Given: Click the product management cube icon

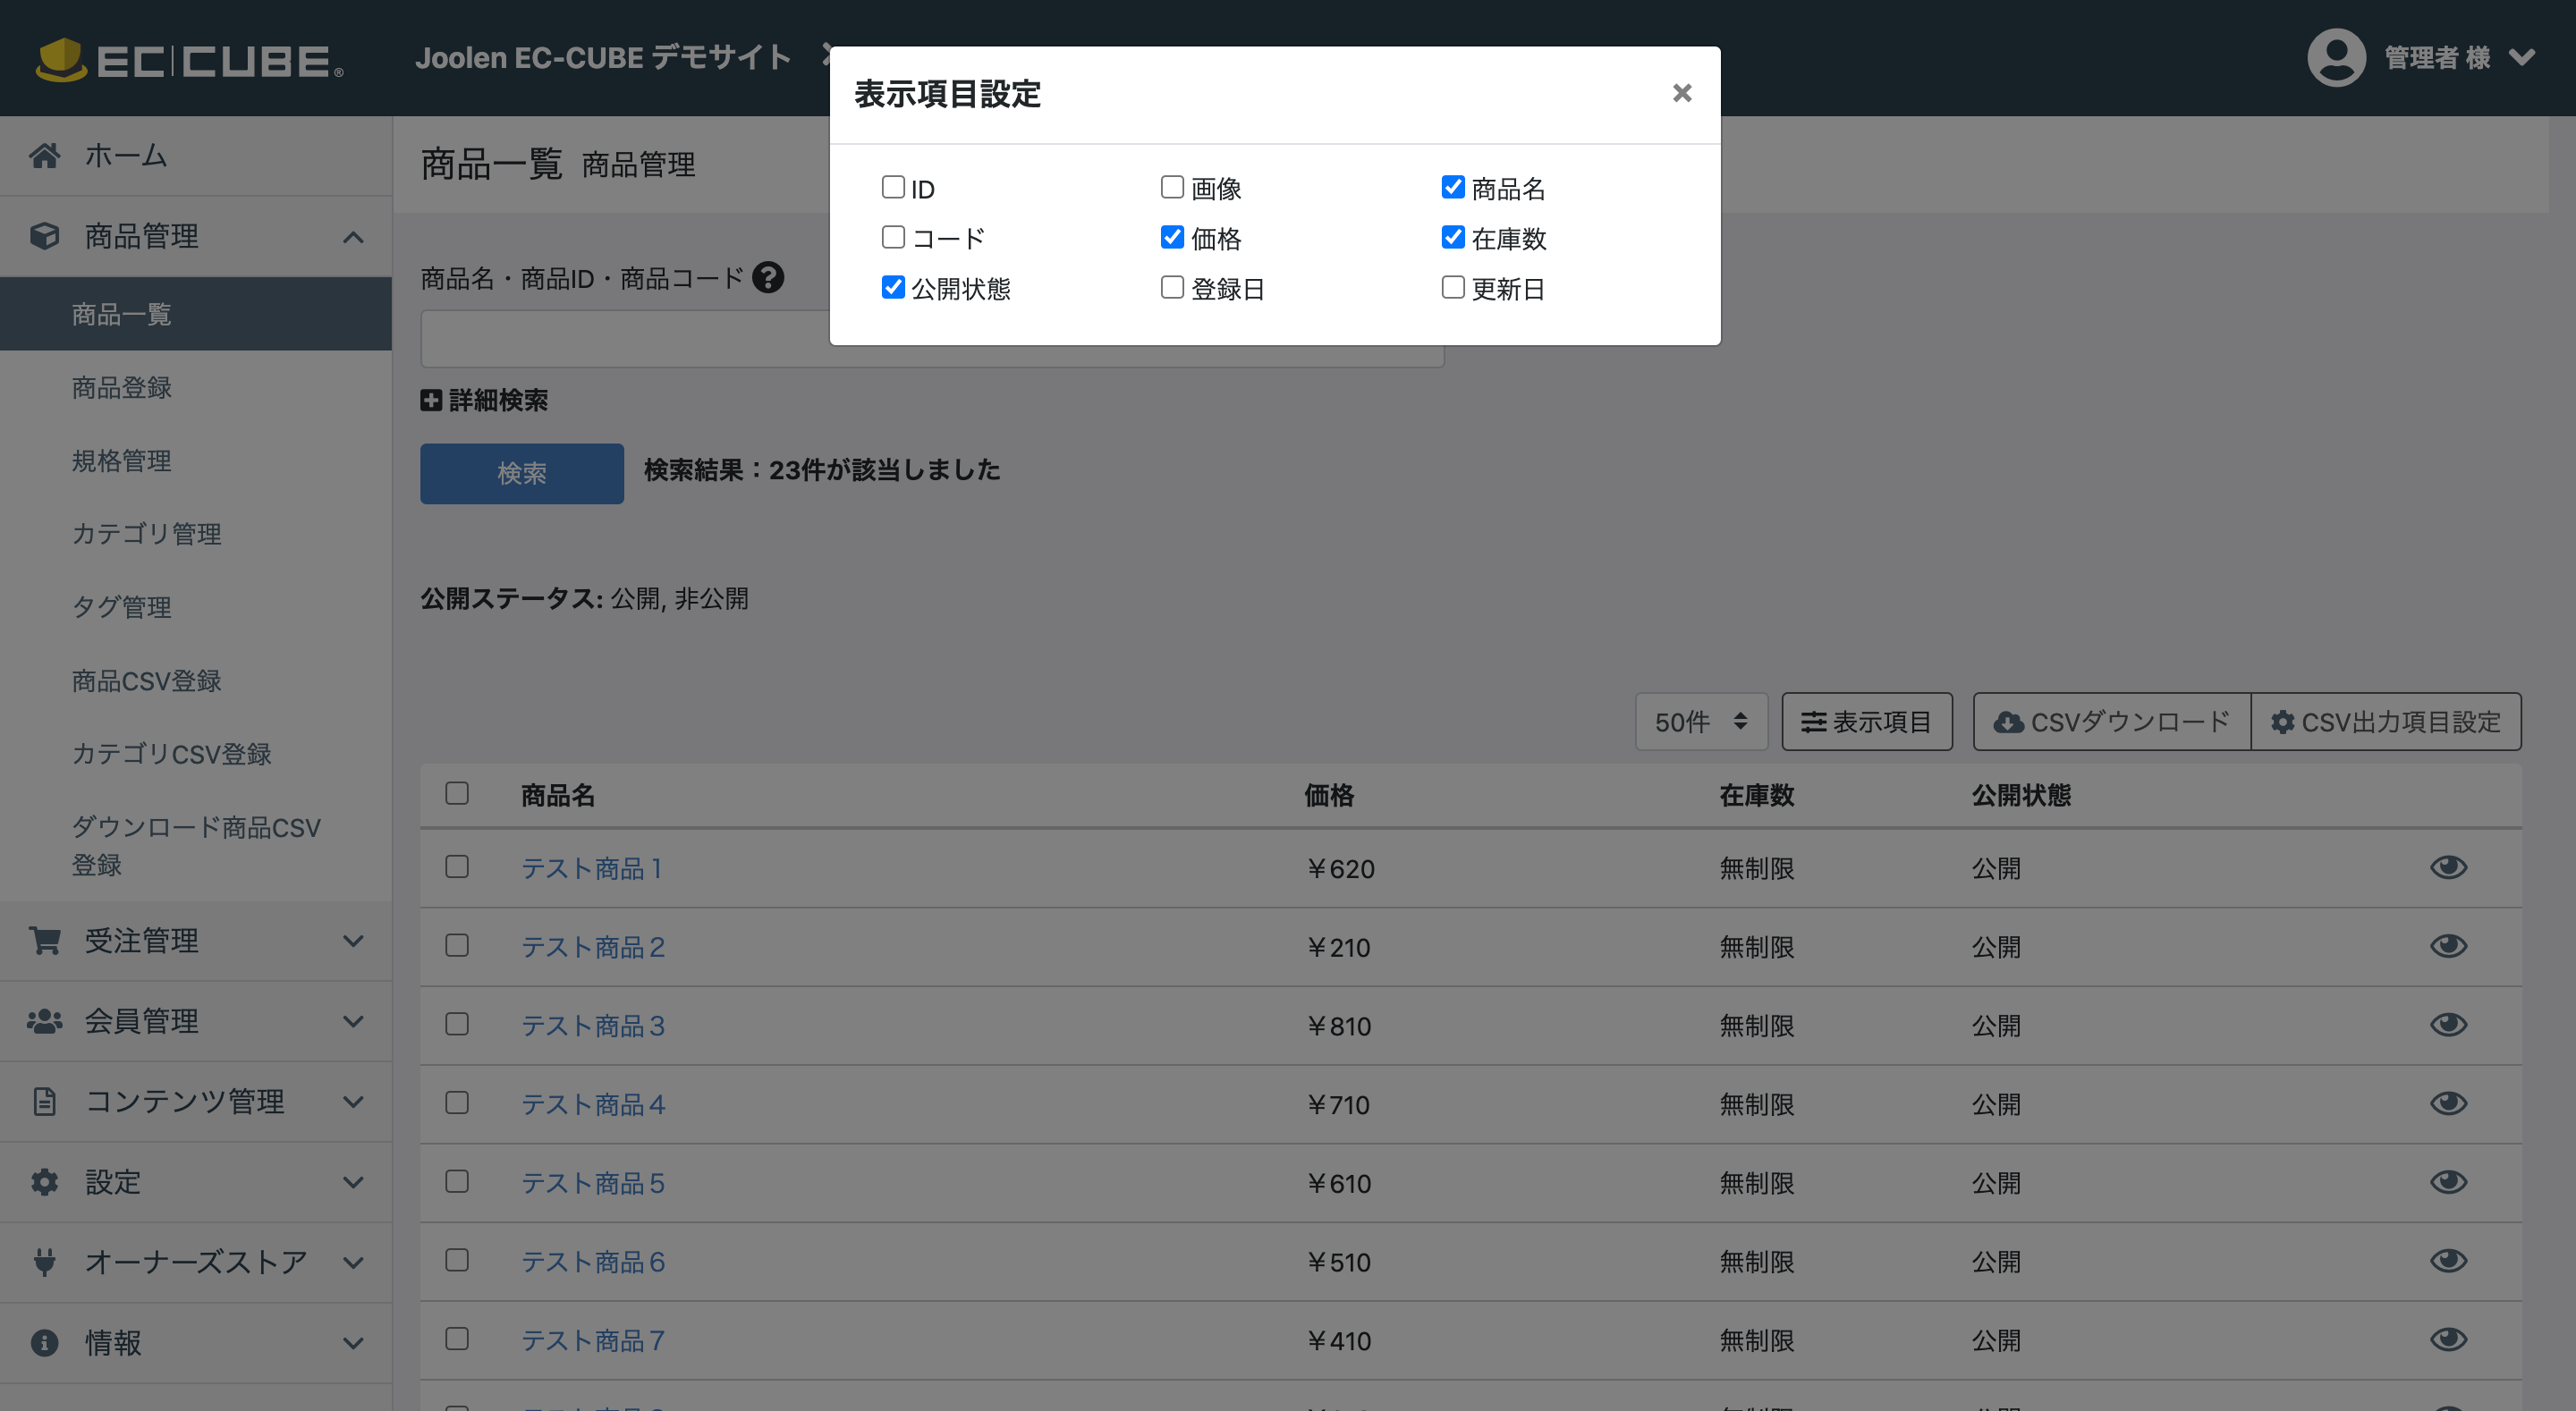Looking at the screenshot, I should pyautogui.click(x=44, y=236).
